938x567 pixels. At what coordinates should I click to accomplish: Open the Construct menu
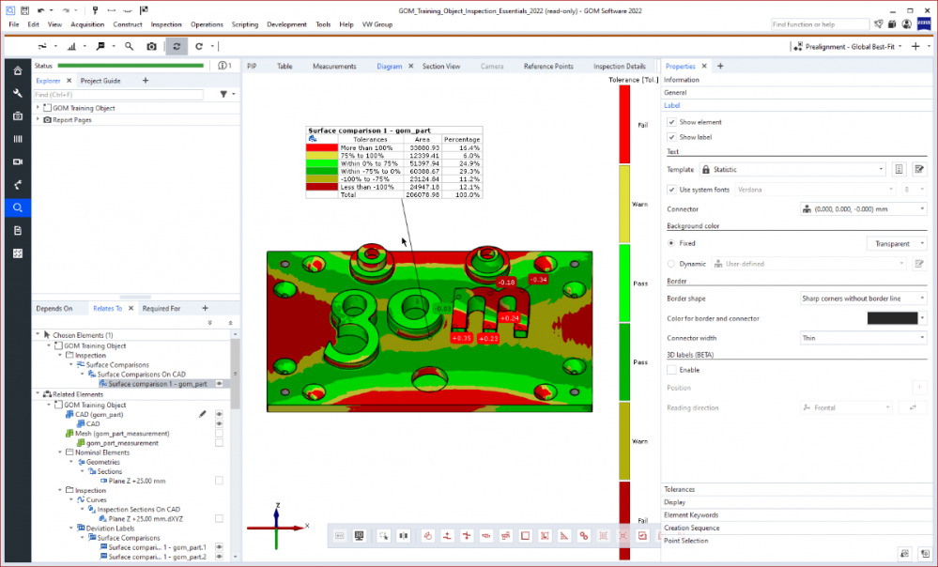tap(128, 24)
